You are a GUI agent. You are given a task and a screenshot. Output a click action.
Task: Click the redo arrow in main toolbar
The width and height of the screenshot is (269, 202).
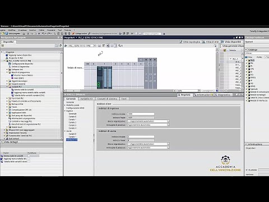(49, 34)
